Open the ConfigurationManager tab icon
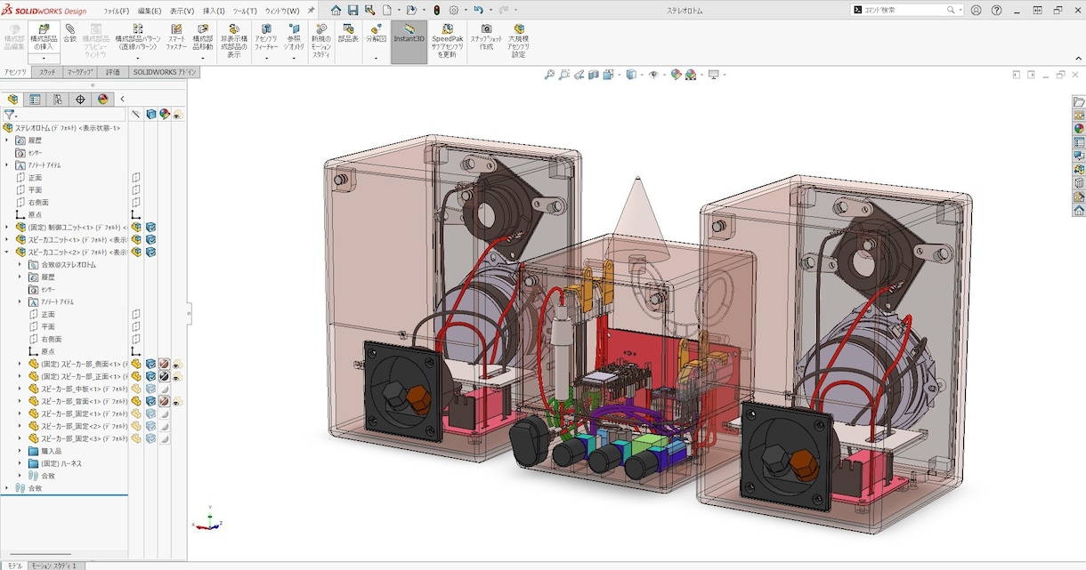 coord(58,99)
